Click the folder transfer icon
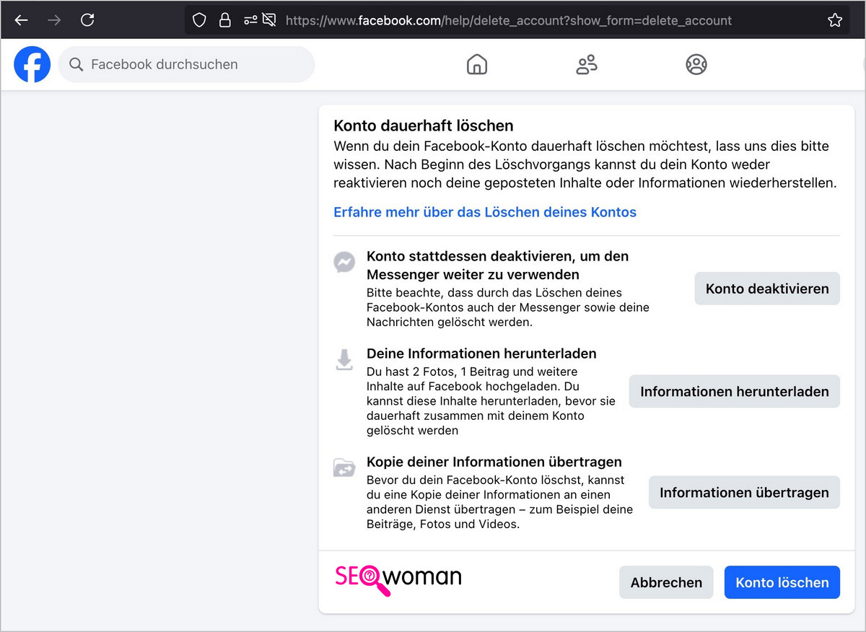866x632 pixels. [x=344, y=468]
